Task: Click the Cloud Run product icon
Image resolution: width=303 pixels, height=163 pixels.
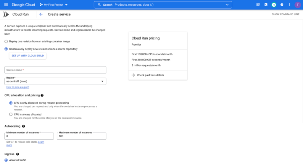Action: (6, 14)
